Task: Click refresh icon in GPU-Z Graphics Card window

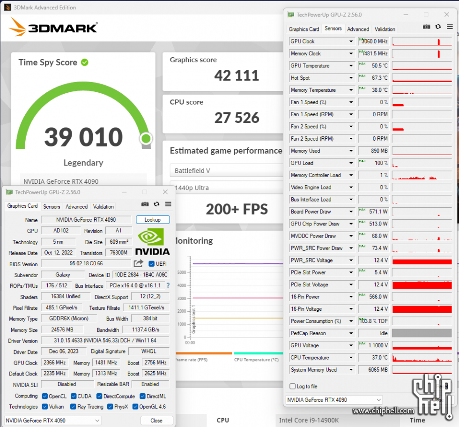Action: click(156, 204)
